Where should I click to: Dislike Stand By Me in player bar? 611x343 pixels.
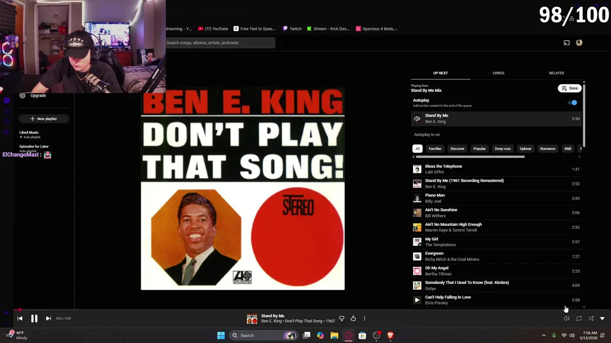342,318
